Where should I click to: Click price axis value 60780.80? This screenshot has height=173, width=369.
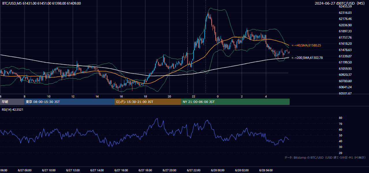click(x=345, y=81)
